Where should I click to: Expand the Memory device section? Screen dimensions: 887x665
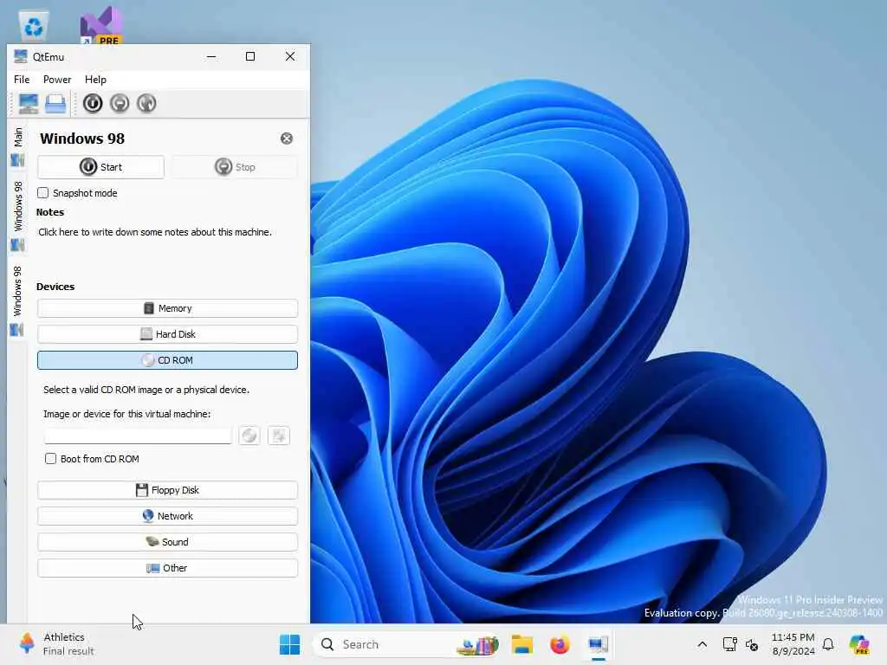point(167,308)
